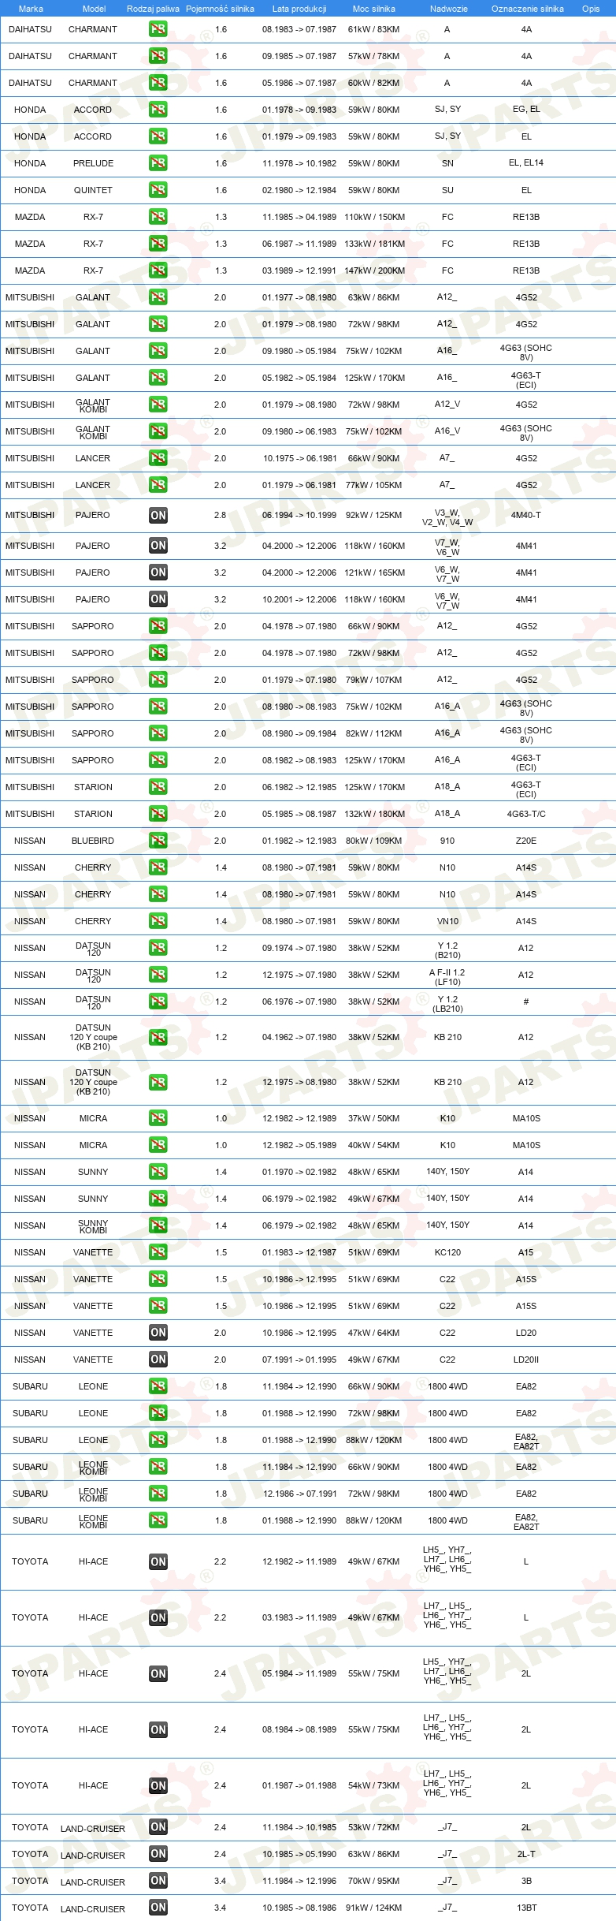Click the Nadwozie column header
616x1921 pixels.
coord(449,9)
